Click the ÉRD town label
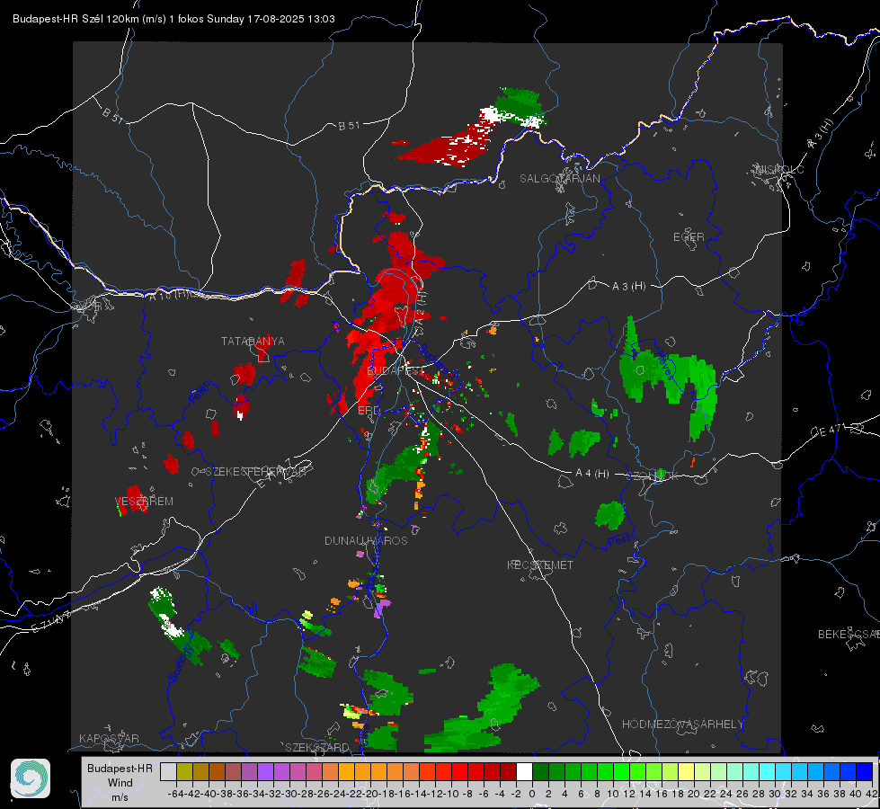The image size is (880, 809). 369,411
